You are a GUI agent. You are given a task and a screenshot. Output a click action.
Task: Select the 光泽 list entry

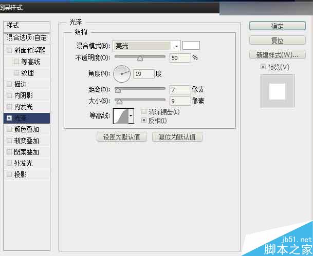pyautogui.click(x=27, y=118)
